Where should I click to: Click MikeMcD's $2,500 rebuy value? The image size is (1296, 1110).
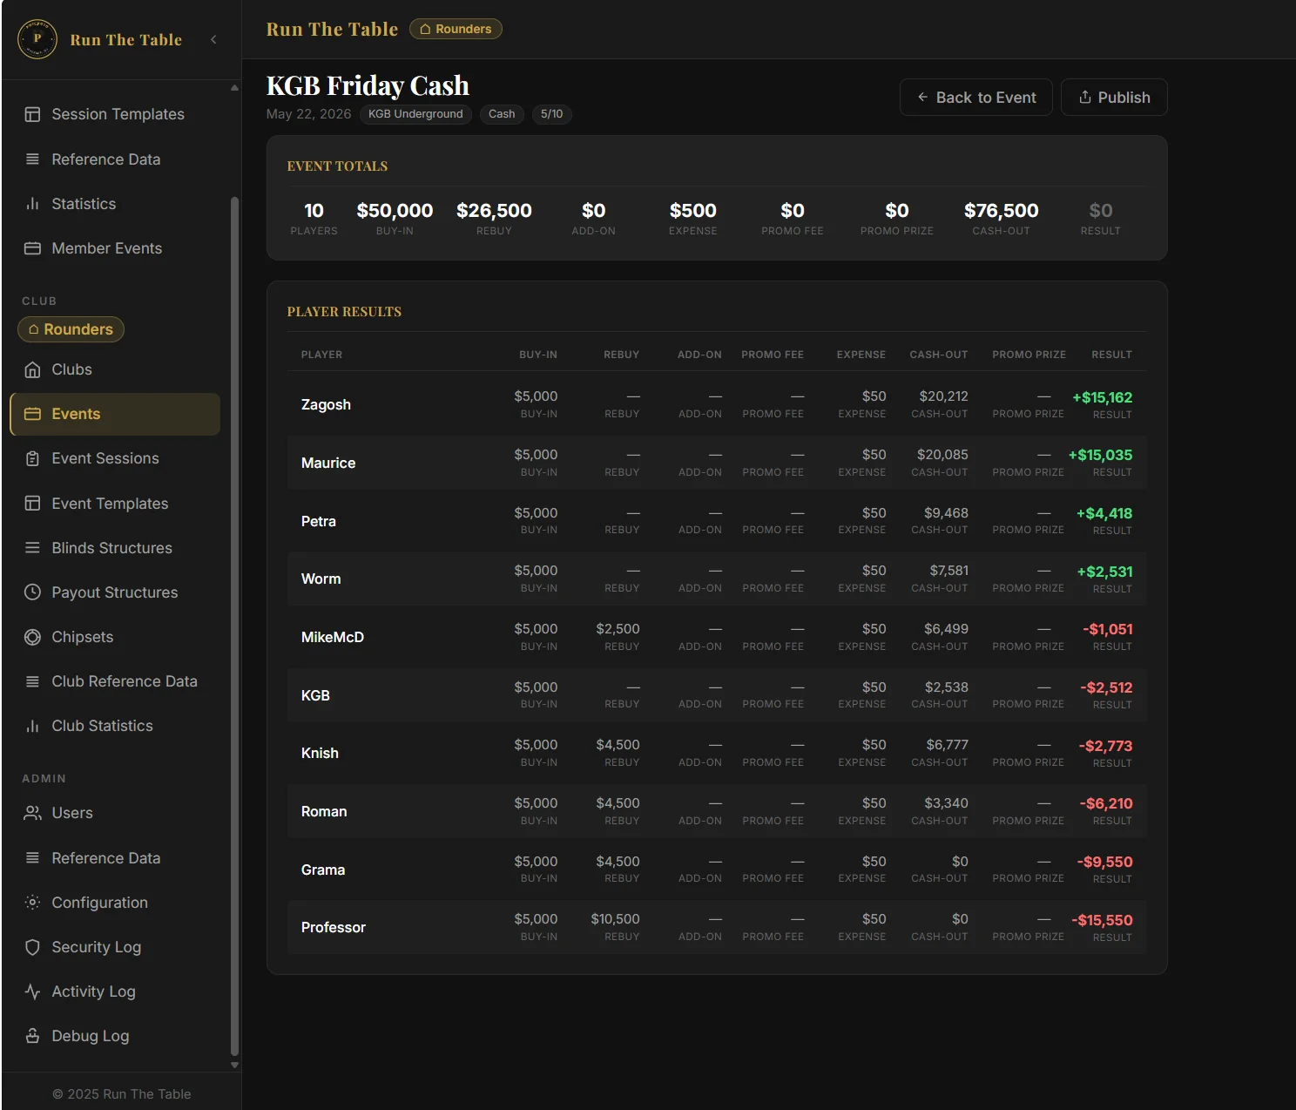(618, 629)
